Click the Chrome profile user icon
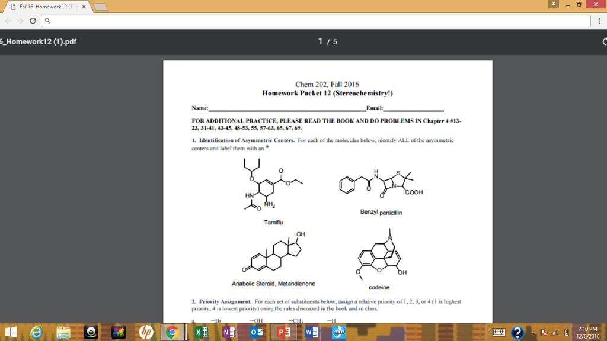The width and height of the screenshot is (607, 341). tap(554, 4)
